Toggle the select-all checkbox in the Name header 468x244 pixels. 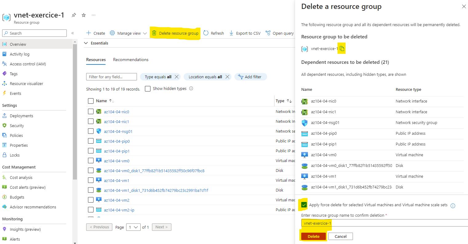[91, 101]
